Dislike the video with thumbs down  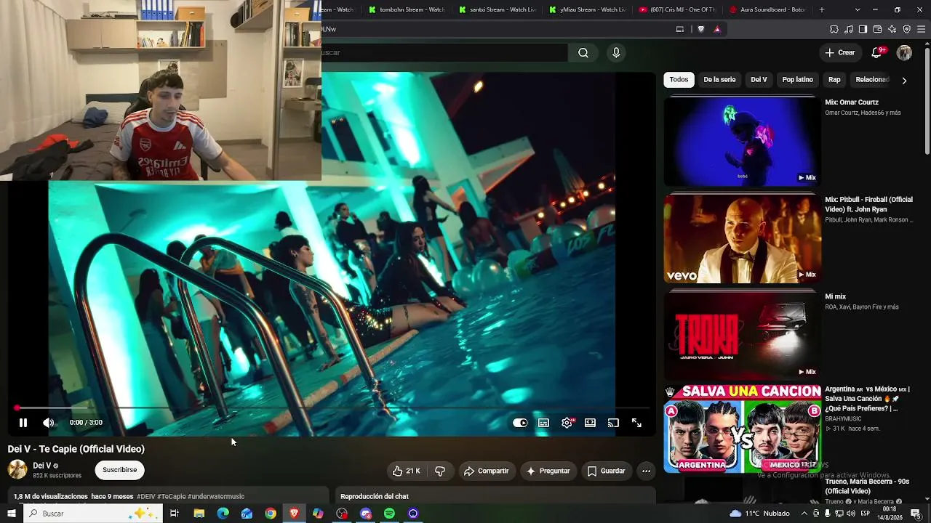[440, 471]
